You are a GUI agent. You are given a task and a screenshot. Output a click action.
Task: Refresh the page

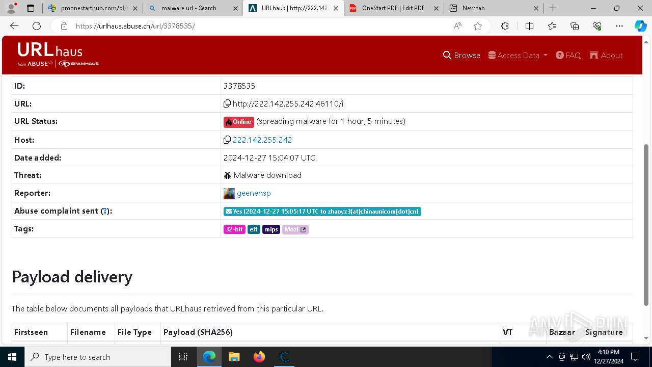[37, 26]
